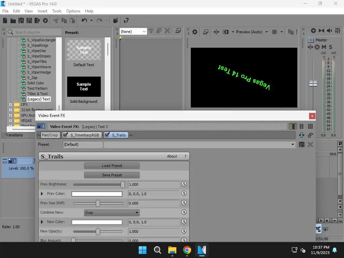Toggle Master bus Mute button
The height and width of the screenshot is (258, 344).
pos(324,47)
